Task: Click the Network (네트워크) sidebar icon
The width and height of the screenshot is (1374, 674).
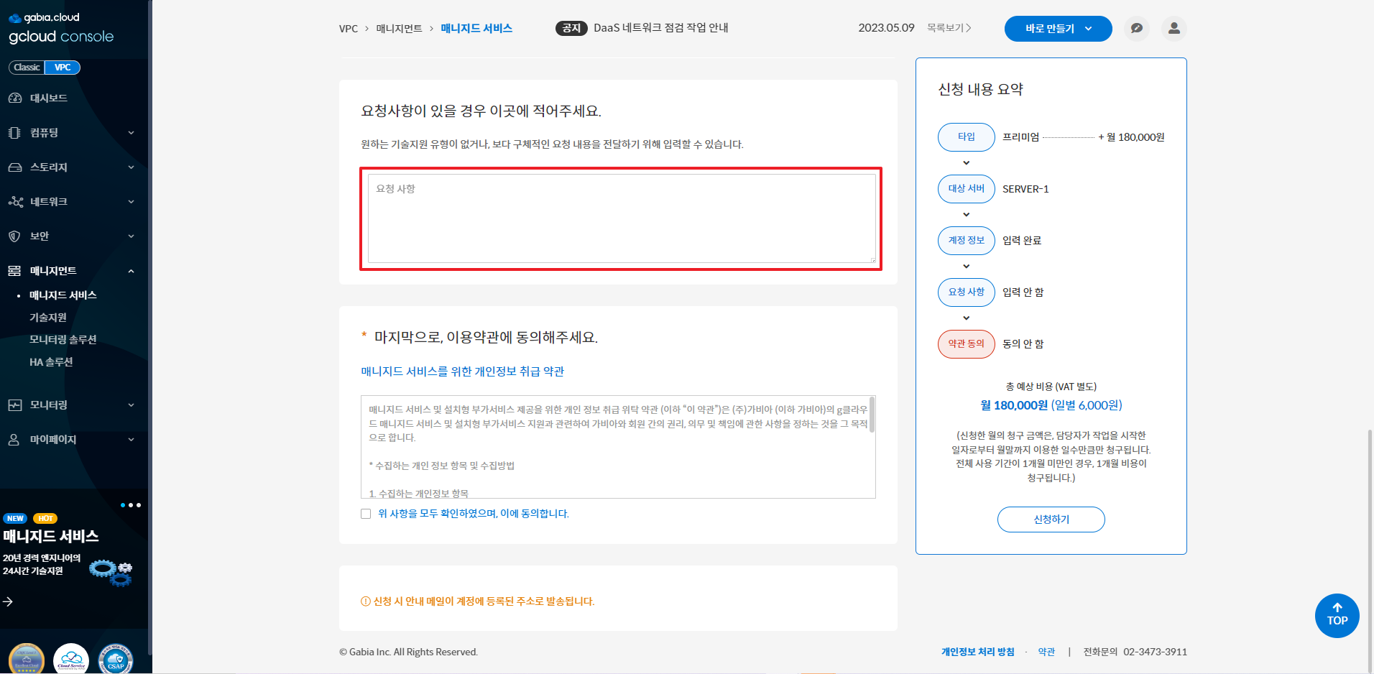Action: pyautogui.click(x=15, y=202)
